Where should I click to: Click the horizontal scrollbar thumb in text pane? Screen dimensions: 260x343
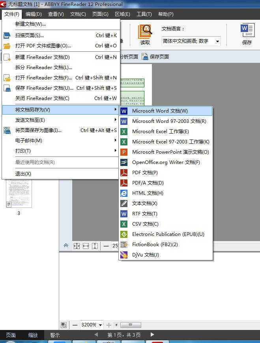131,325
